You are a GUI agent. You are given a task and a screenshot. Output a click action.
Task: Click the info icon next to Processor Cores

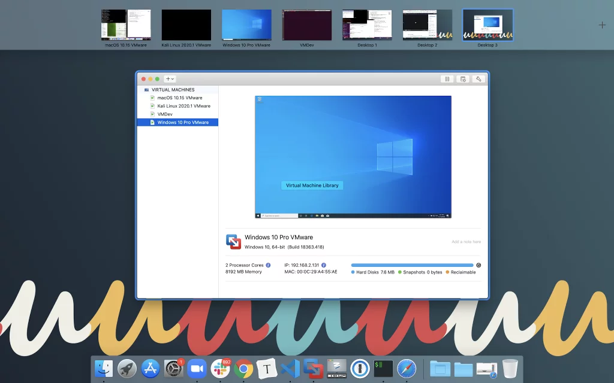click(x=268, y=265)
